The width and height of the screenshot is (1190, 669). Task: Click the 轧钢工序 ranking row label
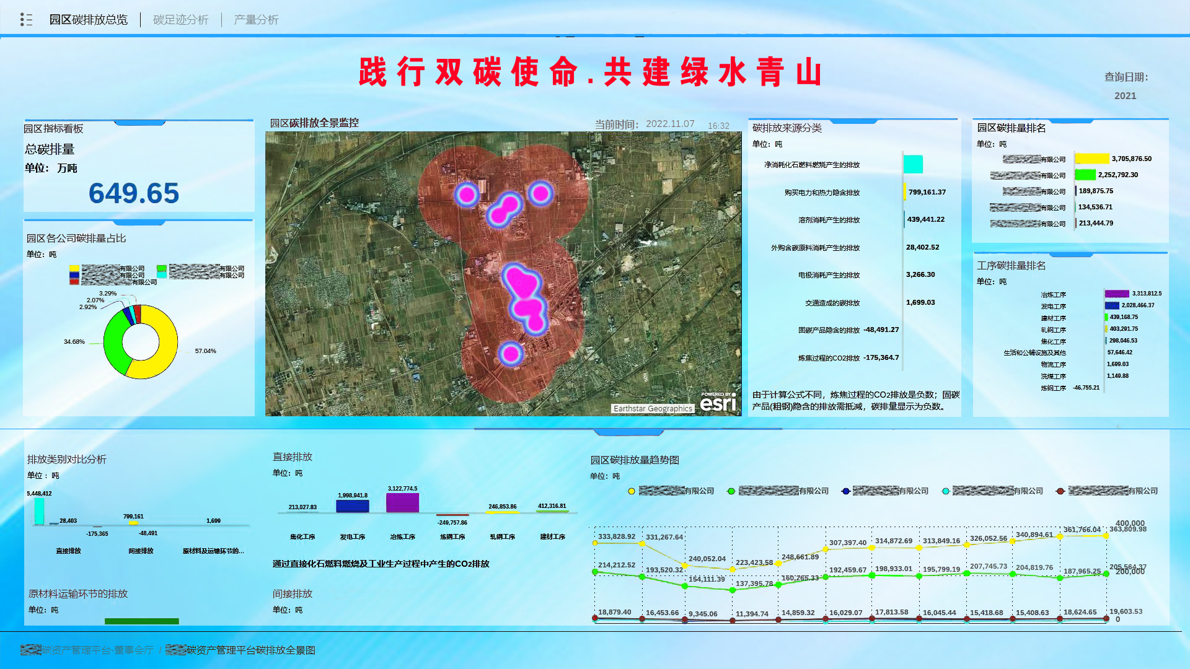click(1053, 330)
